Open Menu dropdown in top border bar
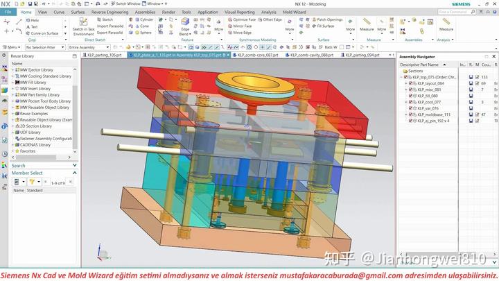Screen dimensions: 499x281 tap(12, 47)
